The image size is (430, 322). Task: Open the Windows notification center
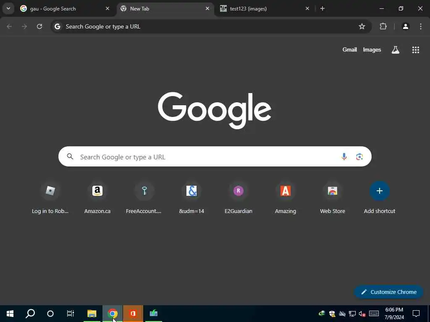(x=416, y=314)
